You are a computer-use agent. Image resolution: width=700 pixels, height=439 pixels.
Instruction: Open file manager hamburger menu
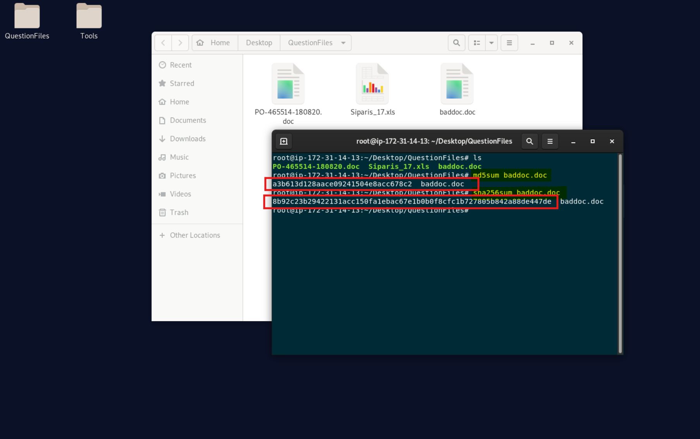pos(509,43)
